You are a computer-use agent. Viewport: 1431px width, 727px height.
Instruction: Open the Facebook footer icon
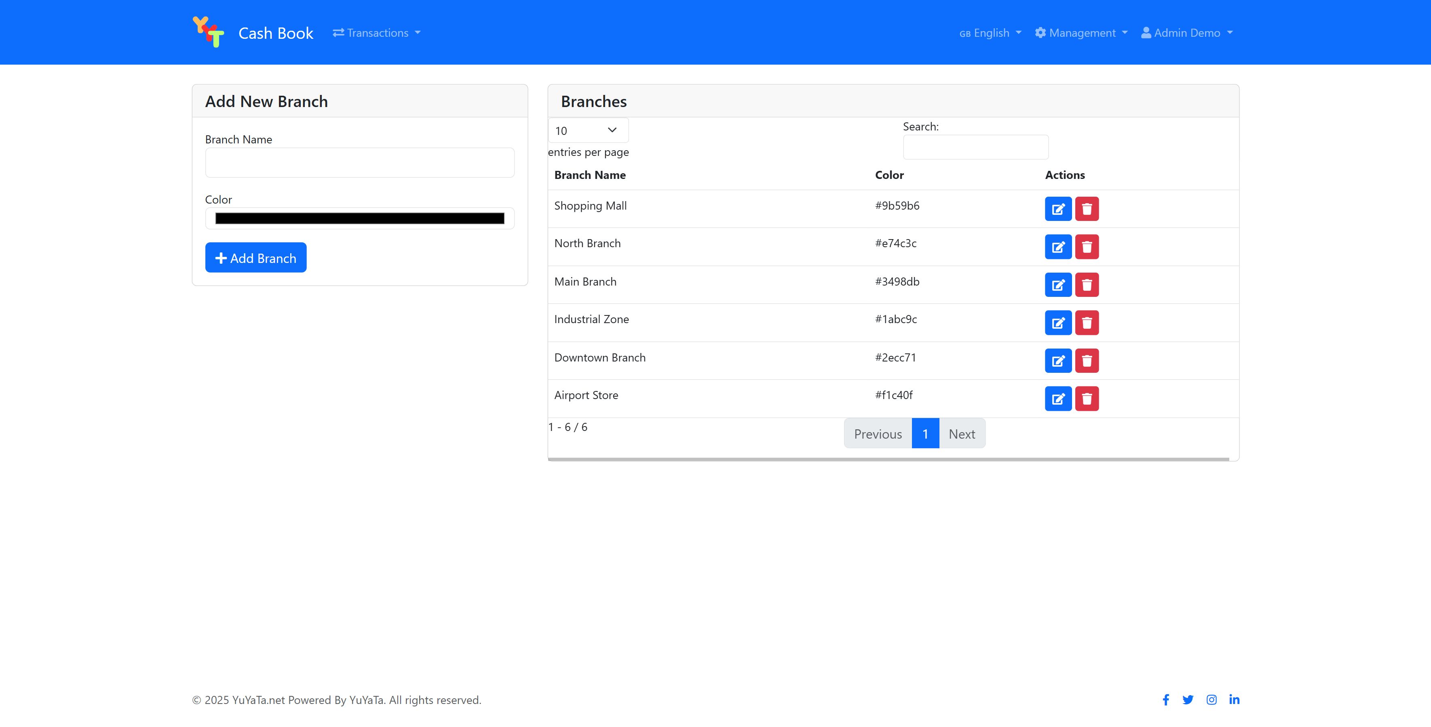click(x=1165, y=700)
